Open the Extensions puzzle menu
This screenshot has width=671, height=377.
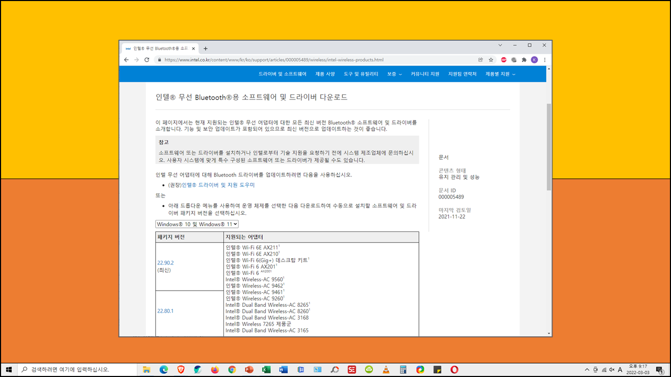pyautogui.click(x=524, y=60)
